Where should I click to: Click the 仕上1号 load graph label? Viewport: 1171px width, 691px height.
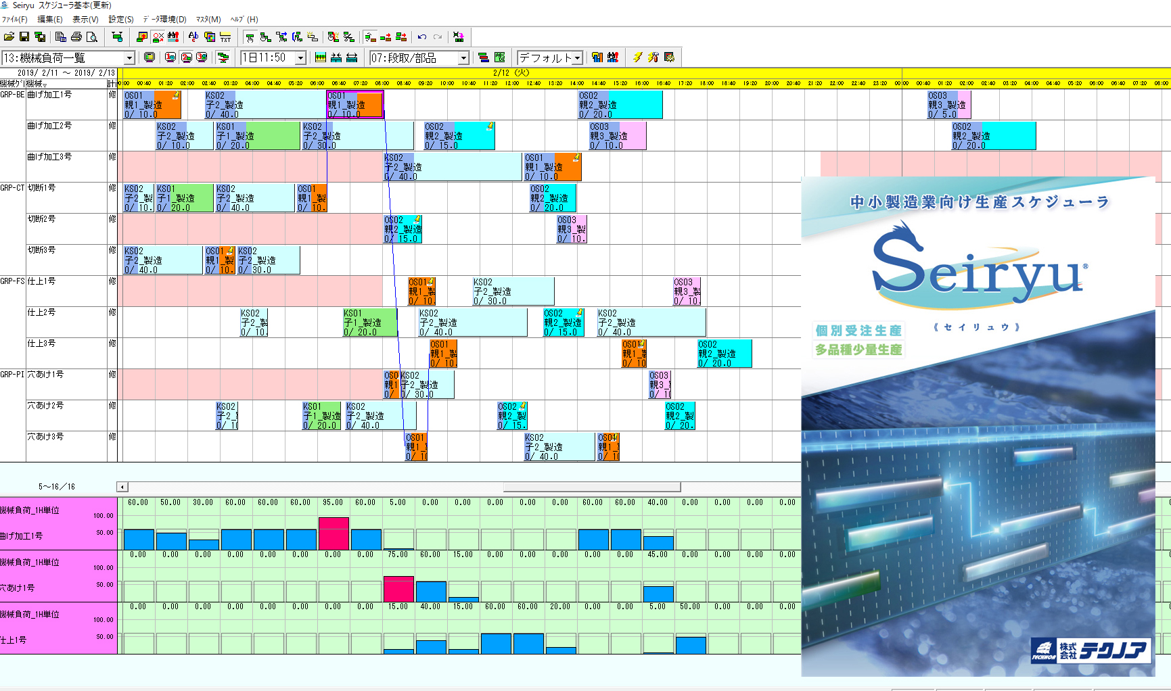(x=14, y=640)
